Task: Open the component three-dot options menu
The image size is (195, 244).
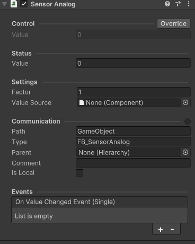Action: pos(189,4)
